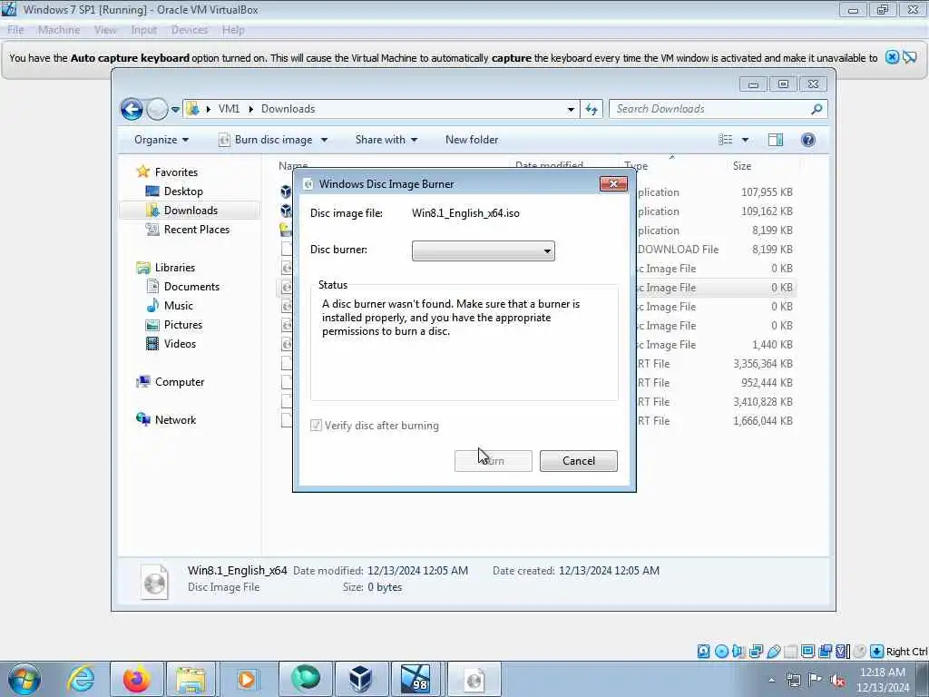Screen dimensions: 929x697
Task: Click Cancel in Windows Disc Image Burner
Action: [x=578, y=461]
